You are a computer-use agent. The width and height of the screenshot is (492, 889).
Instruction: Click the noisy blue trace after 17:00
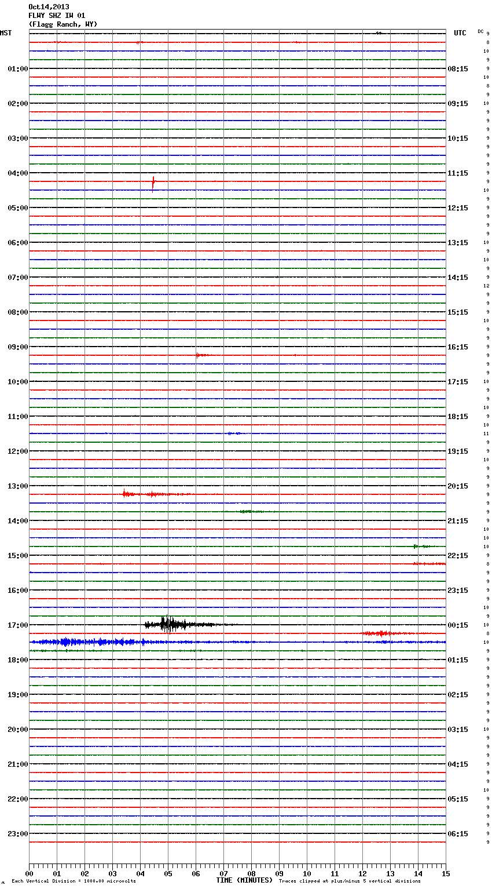pyautogui.click(x=237, y=642)
